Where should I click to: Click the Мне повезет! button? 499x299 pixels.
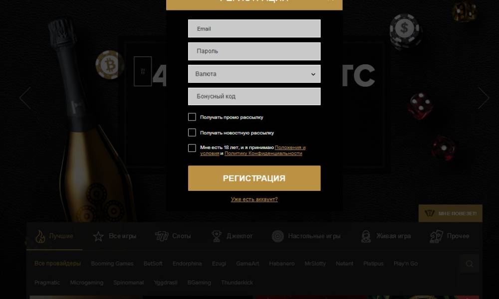coord(450,213)
